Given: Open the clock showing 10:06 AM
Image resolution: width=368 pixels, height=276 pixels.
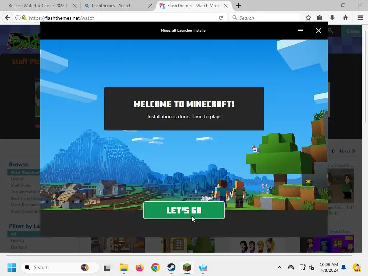Looking at the screenshot, I should coord(329,267).
